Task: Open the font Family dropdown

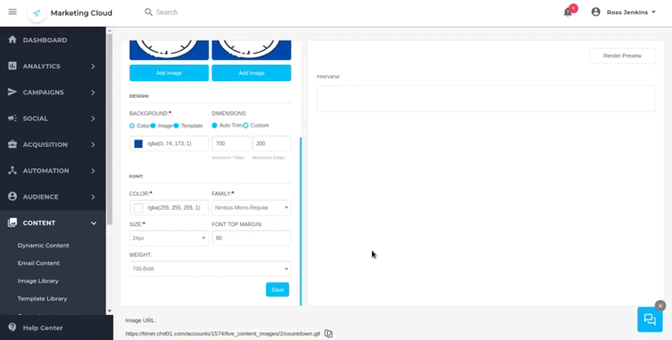Action: pos(251,208)
